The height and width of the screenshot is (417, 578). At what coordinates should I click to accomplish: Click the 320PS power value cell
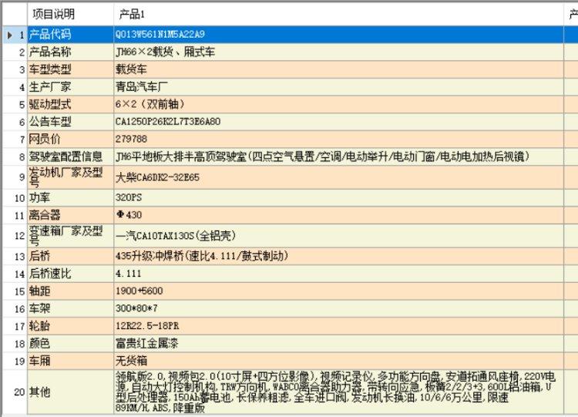pyautogui.click(x=338, y=197)
